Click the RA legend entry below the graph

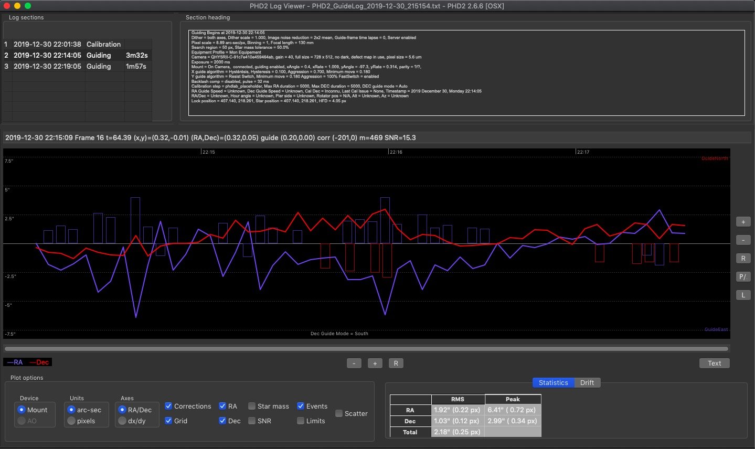pos(15,362)
